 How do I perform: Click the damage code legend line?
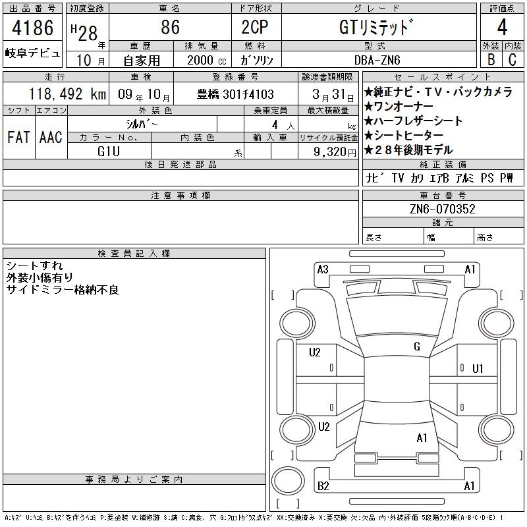pyautogui.click(x=254, y=518)
